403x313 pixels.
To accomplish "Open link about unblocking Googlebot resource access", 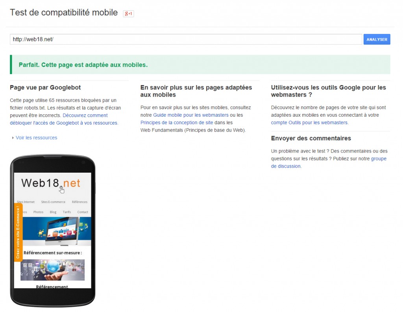I will point(64,119).
